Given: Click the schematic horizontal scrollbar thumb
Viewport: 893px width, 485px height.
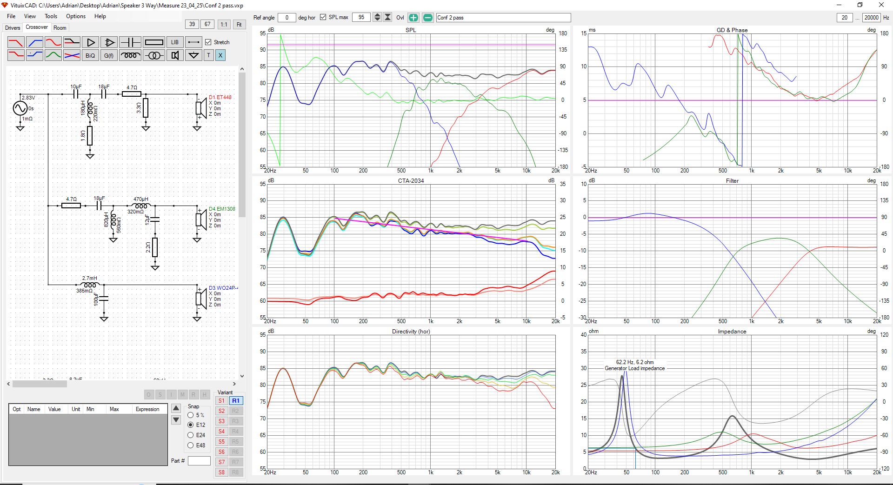Looking at the screenshot, I should coord(40,384).
